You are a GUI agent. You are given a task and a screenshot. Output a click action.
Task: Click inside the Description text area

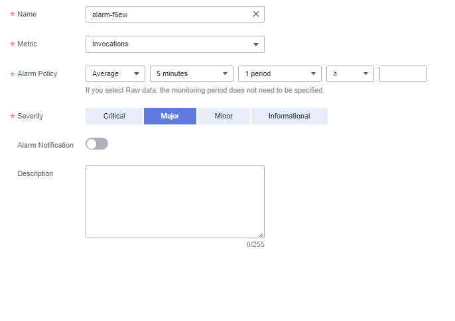[x=174, y=202]
